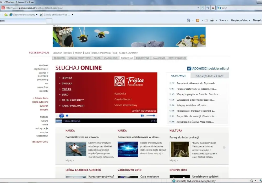The image size is (262, 183).
Task: Click the WIADOMOŚCI.polskieradio.pl logo
Action: pyautogui.click(x=208, y=68)
